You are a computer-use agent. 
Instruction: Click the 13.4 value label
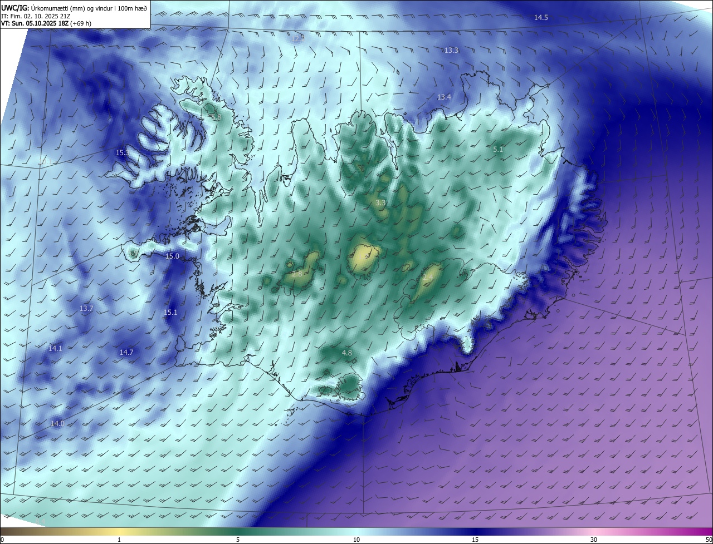(444, 97)
